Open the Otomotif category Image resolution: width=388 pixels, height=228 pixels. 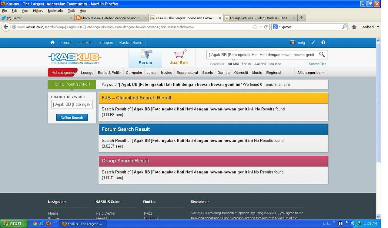241,73
